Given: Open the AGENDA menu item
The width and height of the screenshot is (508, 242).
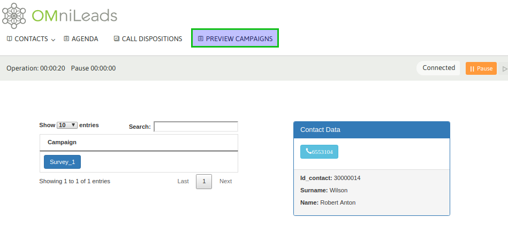Looking at the screenshot, I should tap(85, 38).
